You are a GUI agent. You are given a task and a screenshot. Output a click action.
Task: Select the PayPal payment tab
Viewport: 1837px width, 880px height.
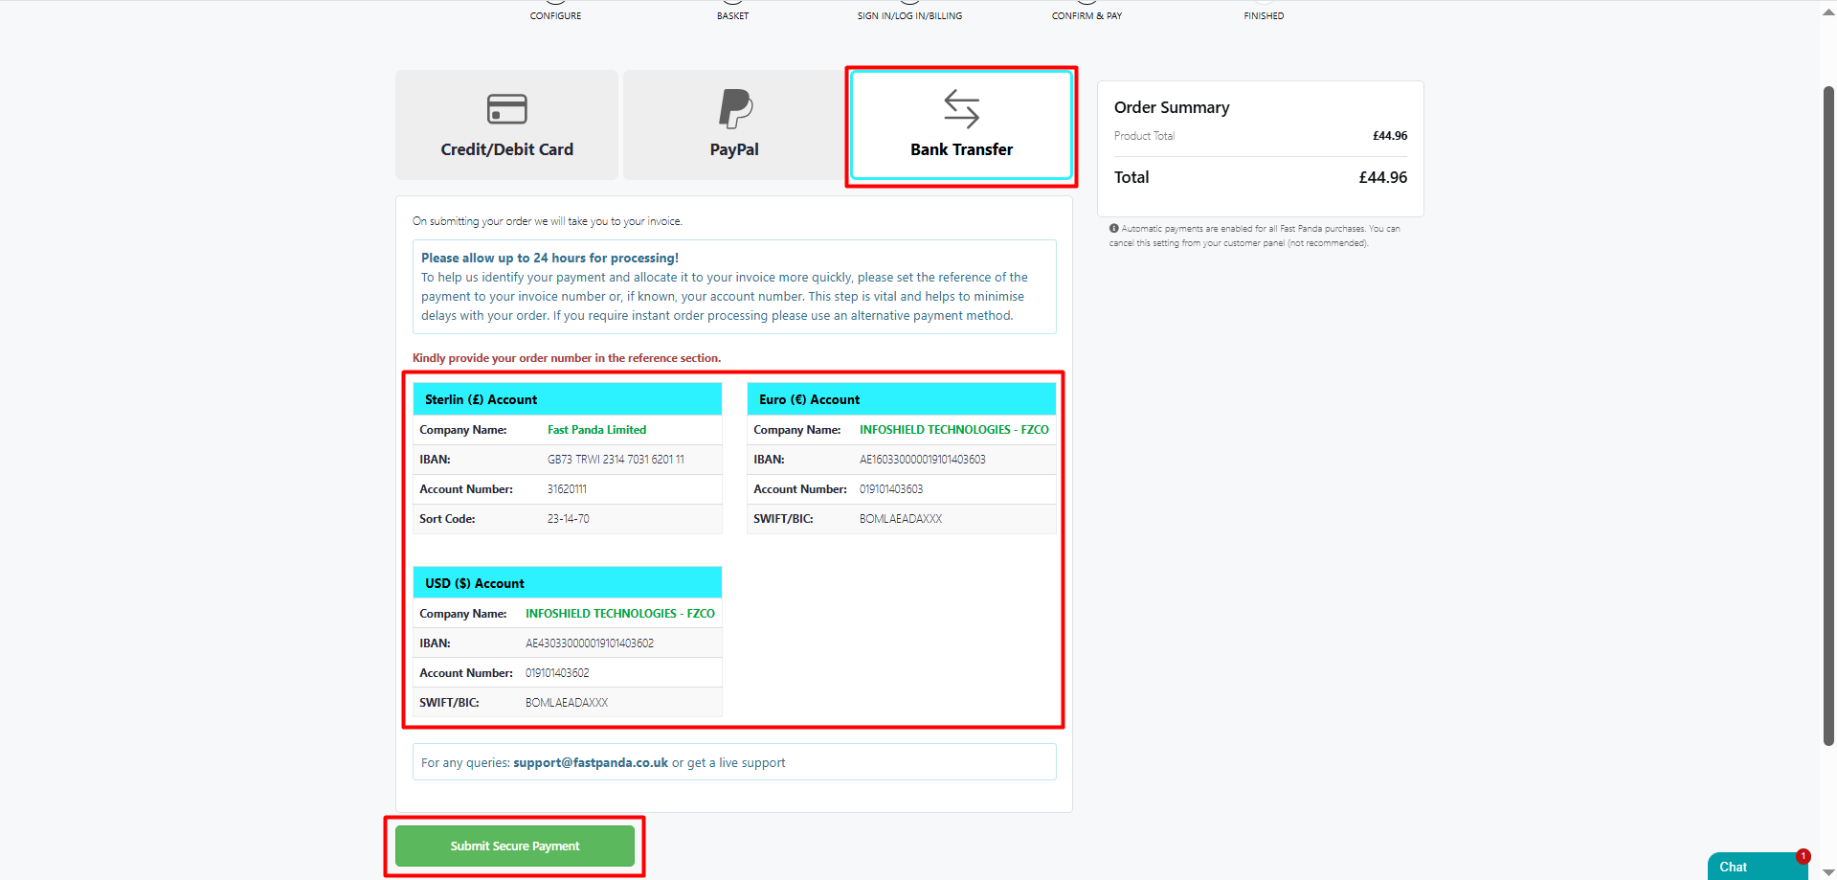click(734, 124)
